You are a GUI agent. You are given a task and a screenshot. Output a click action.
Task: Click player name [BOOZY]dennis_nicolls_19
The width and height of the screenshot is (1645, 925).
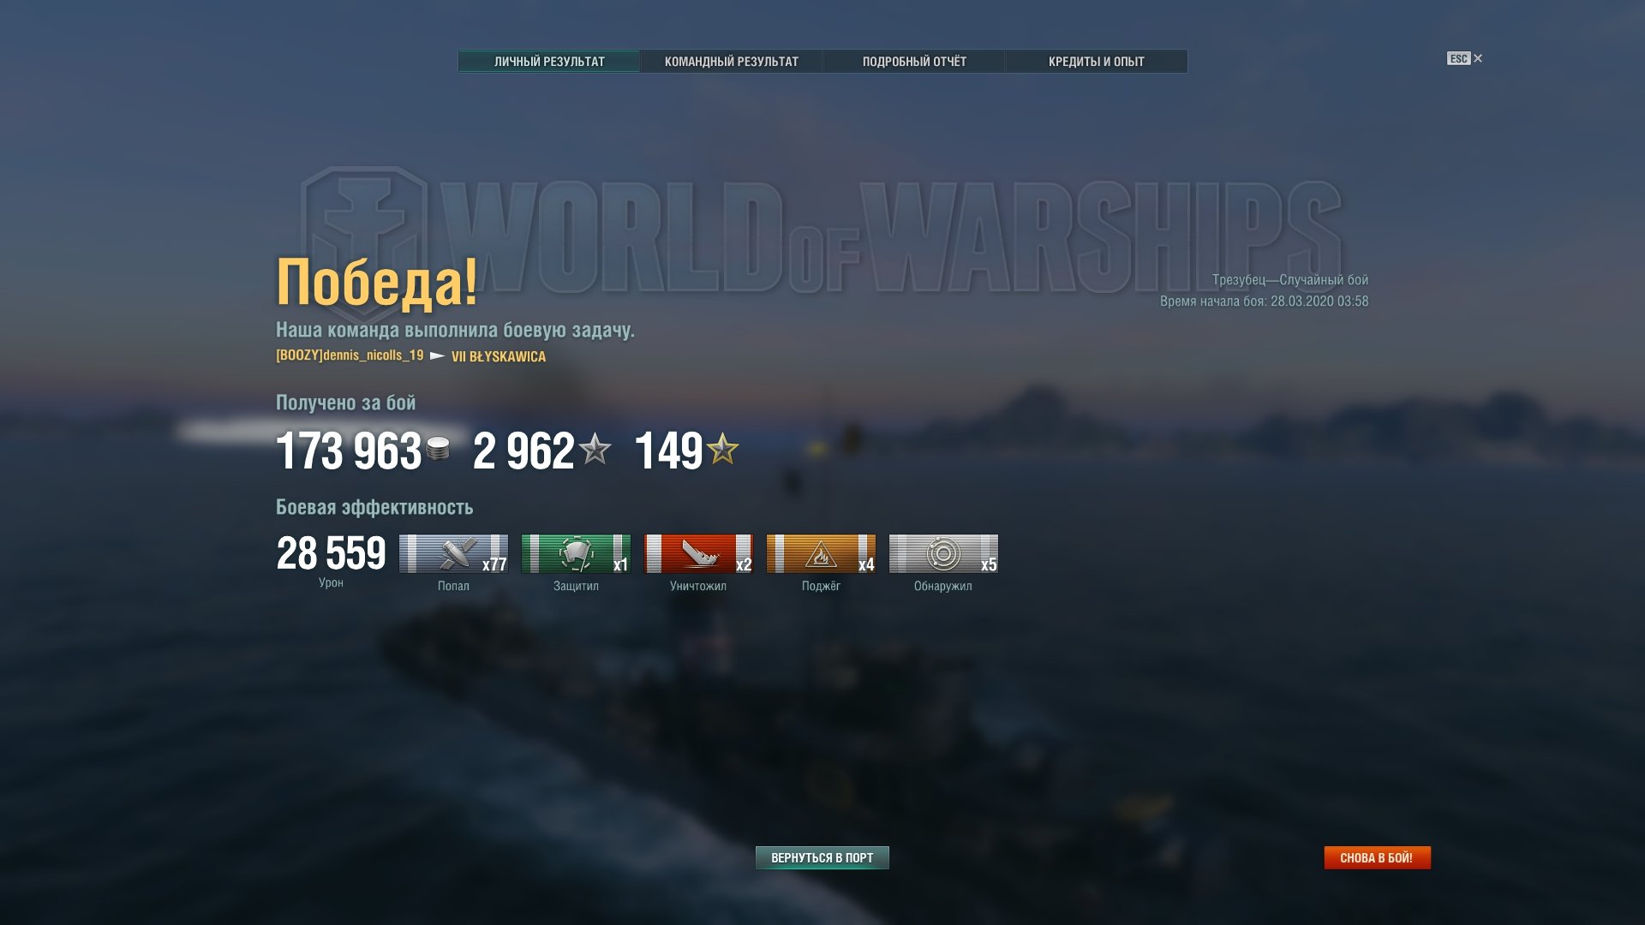[350, 355]
